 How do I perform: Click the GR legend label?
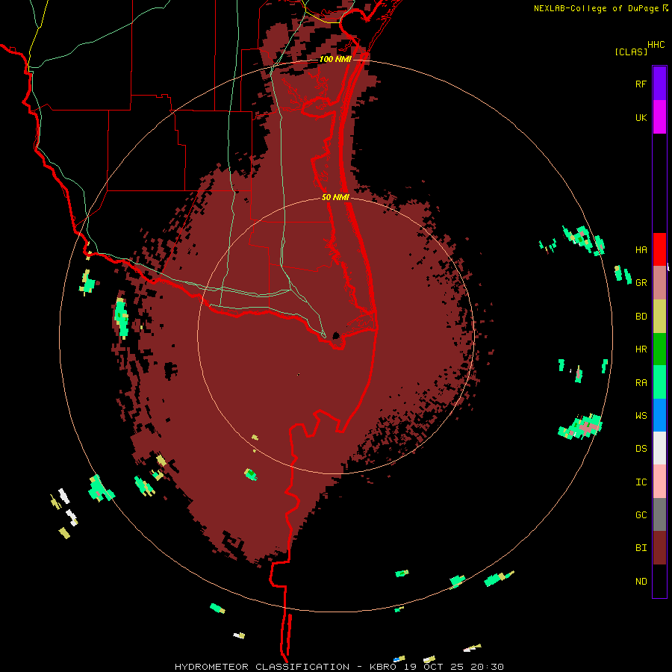click(x=641, y=283)
